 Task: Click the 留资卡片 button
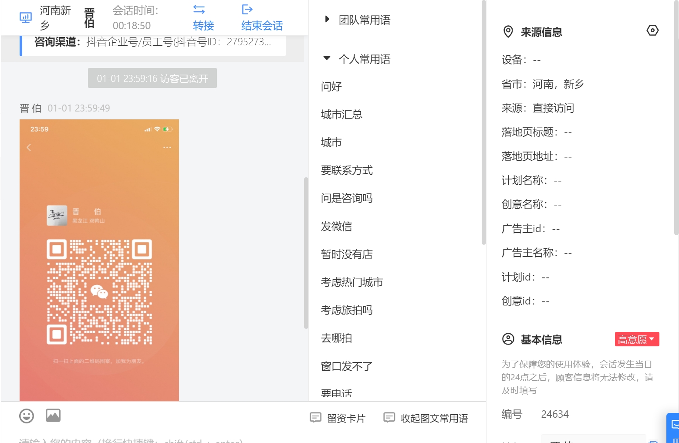[x=338, y=418]
